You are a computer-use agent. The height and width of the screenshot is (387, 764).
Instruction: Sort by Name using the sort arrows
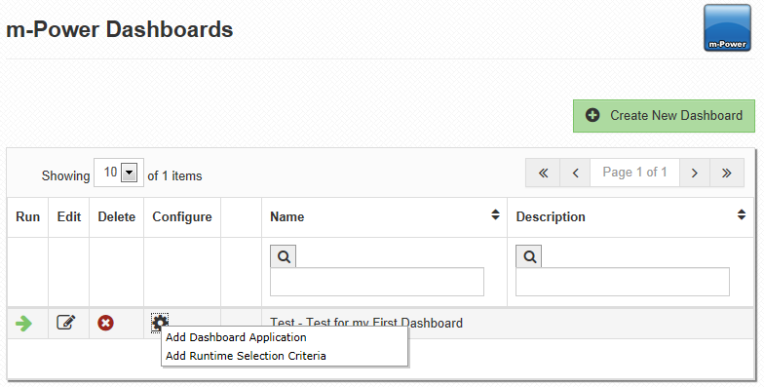tap(495, 214)
